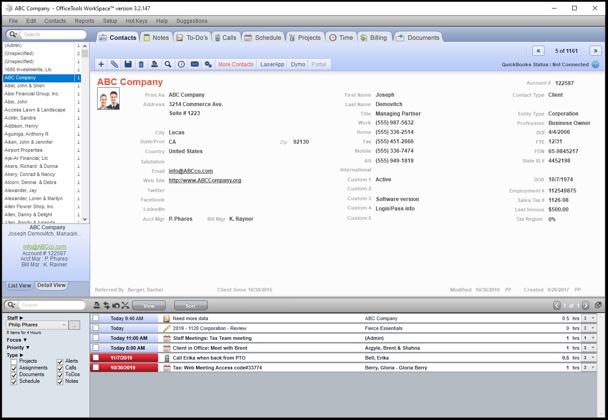Click the pencil icon on '1120 Corporation - Review' row

167,328
